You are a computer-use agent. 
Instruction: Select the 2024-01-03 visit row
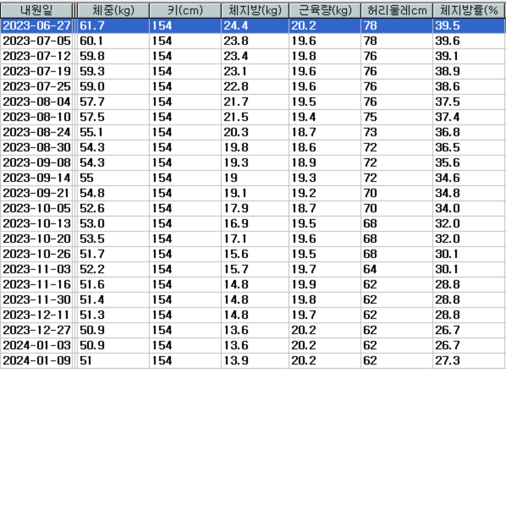(253, 345)
